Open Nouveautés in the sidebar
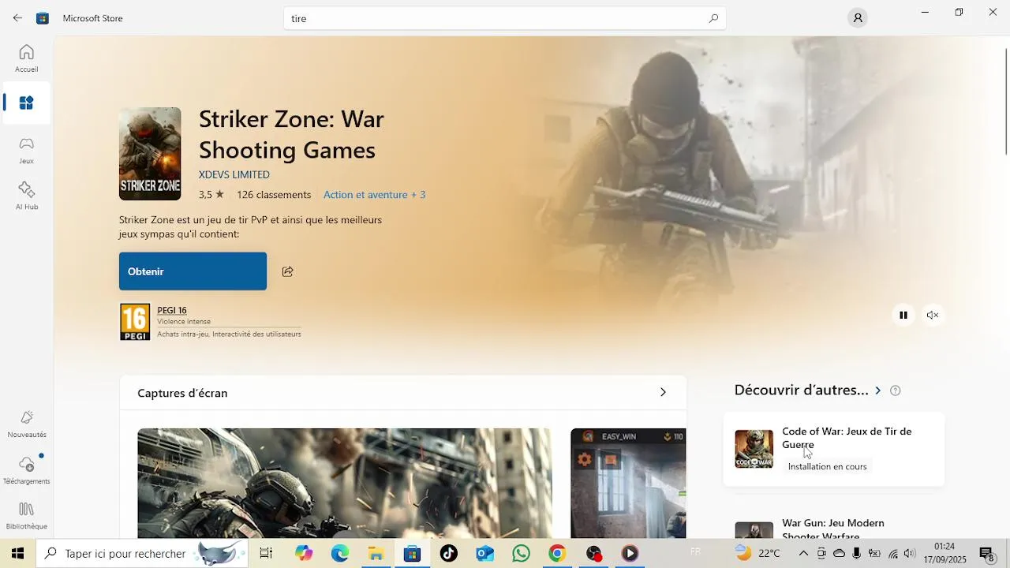 [x=26, y=424]
